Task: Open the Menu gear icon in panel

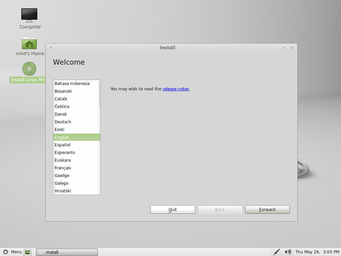Action: pyautogui.click(x=6, y=252)
